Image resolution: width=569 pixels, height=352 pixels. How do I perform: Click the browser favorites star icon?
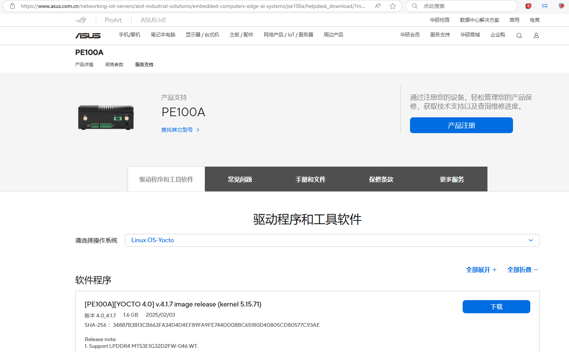[x=393, y=6]
